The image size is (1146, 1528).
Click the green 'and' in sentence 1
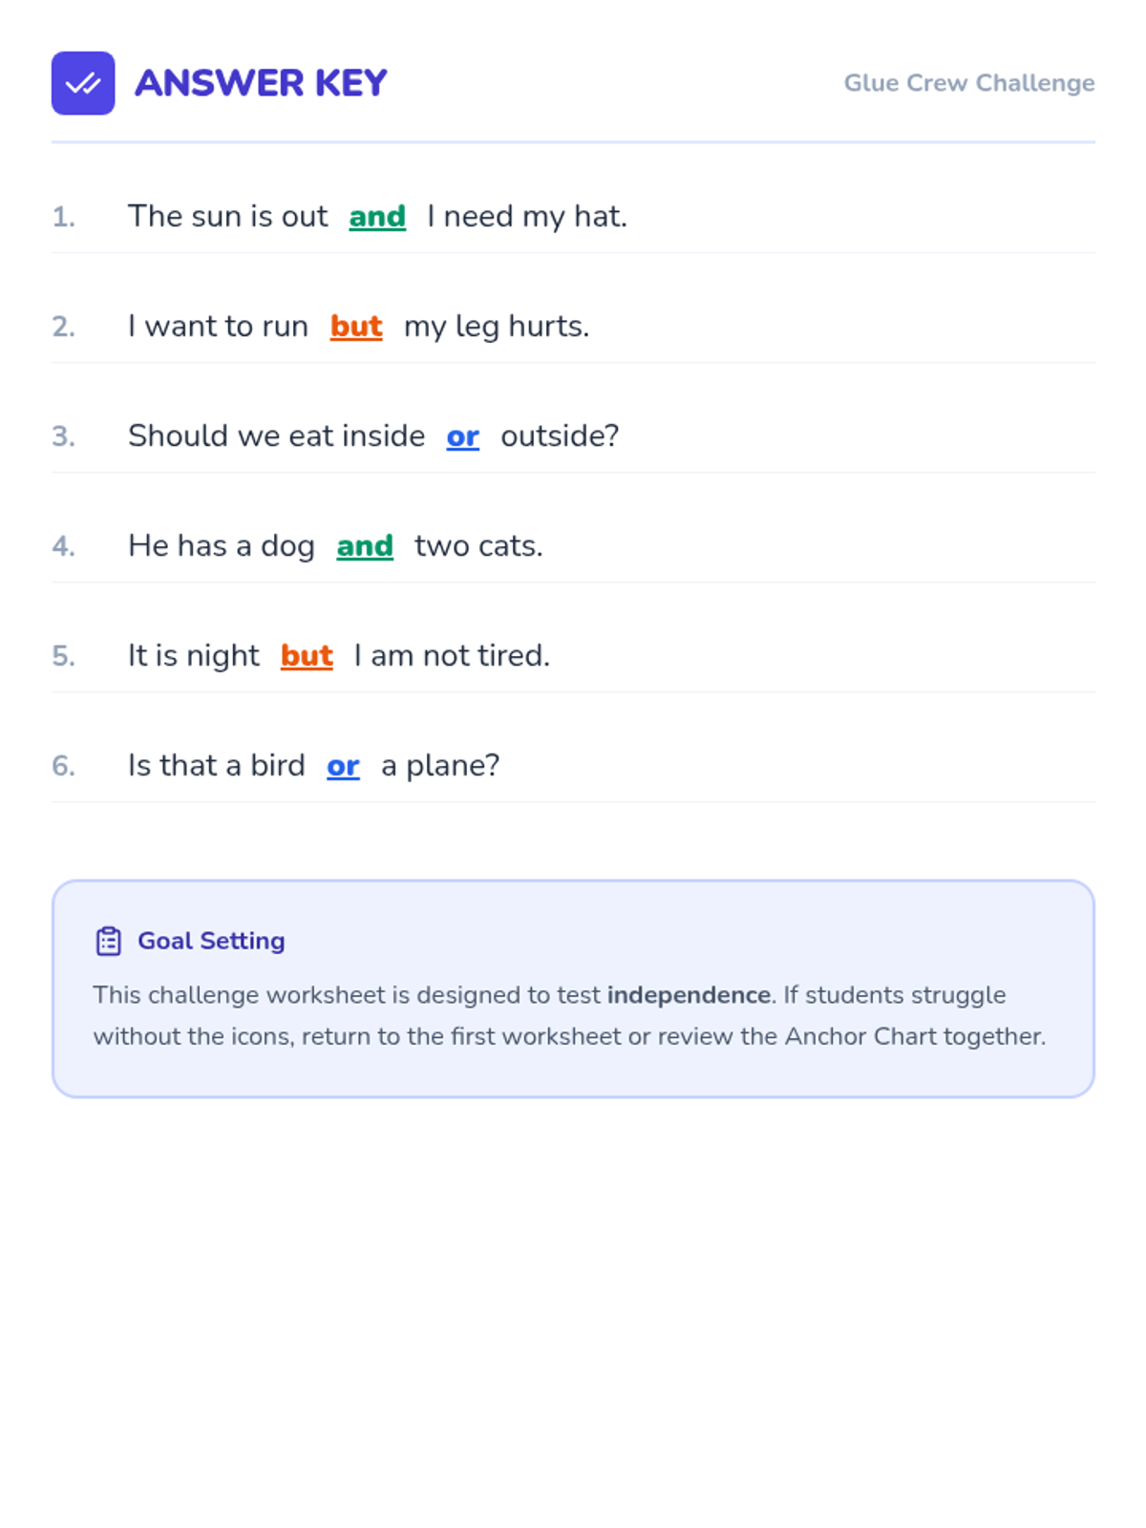[377, 217]
